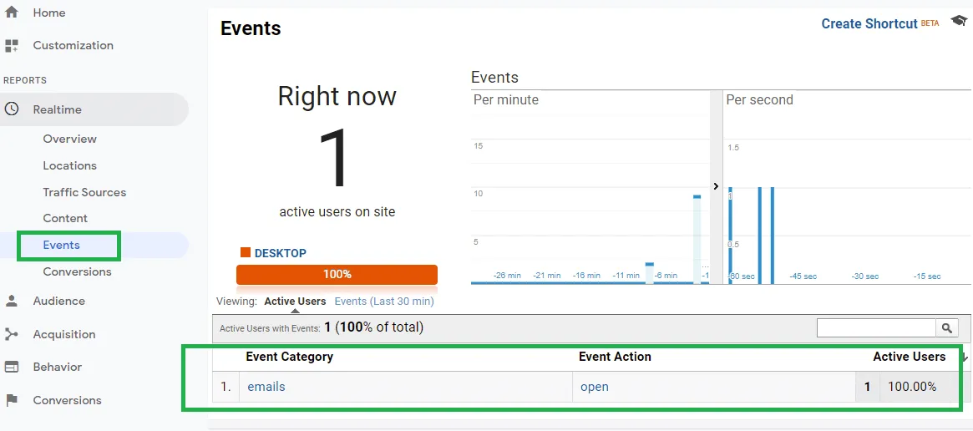Image resolution: width=973 pixels, height=431 pixels.
Task: Collapse the Realtime reports section
Action: (x=57, y=109)
